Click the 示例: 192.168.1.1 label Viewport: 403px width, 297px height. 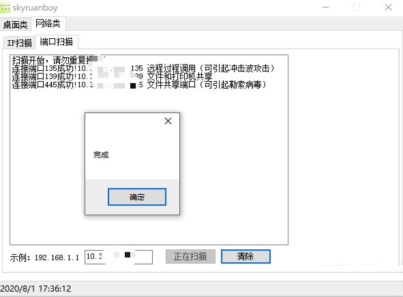coord(44,257)
